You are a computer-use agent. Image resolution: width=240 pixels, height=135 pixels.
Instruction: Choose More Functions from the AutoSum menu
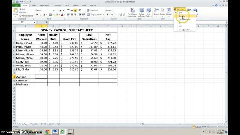pos(185,30)
